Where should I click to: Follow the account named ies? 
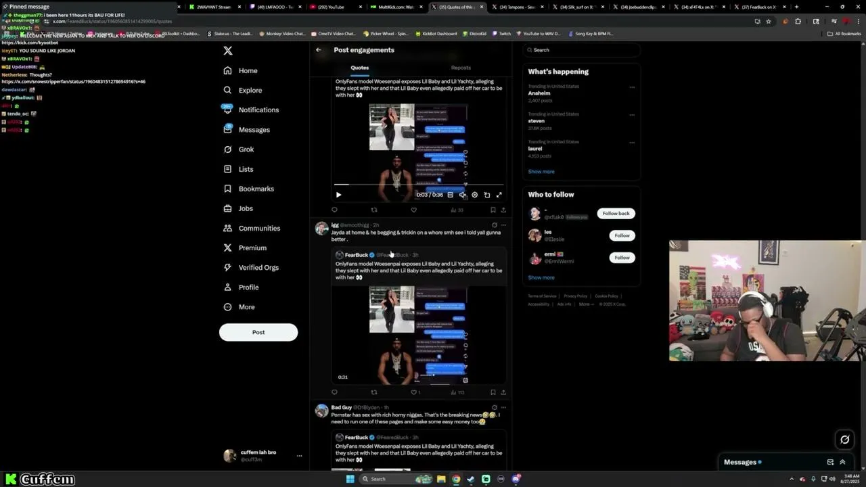coord(622,235)
